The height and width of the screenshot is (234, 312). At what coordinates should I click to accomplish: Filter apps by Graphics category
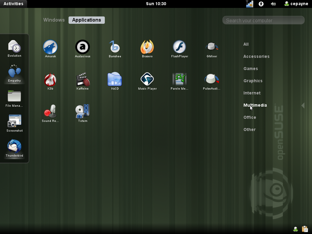[x=253, y=81]
